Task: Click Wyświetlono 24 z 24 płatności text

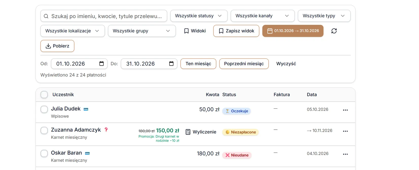Action: 73,75
